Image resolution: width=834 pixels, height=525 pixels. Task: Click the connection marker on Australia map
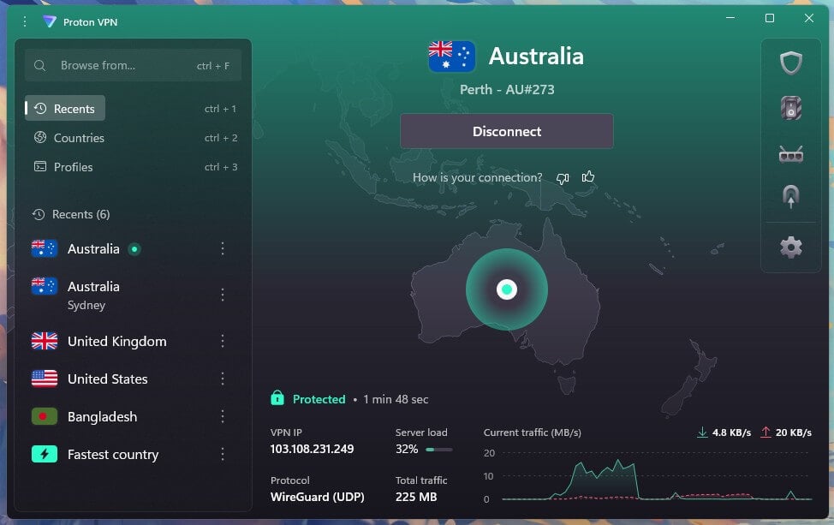coord(507,289)
